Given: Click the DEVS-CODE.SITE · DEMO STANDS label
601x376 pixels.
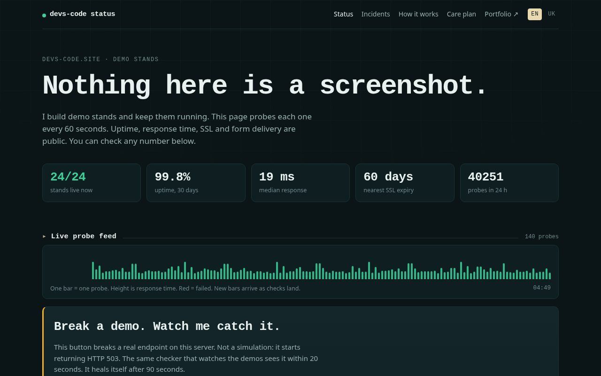Looking at the screenshot, I should [x=100, y=59].
